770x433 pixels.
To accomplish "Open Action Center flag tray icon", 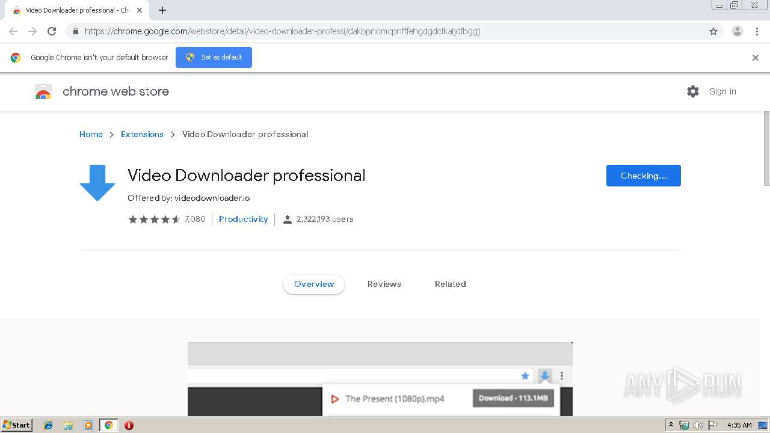I will [x=713, y=425].
